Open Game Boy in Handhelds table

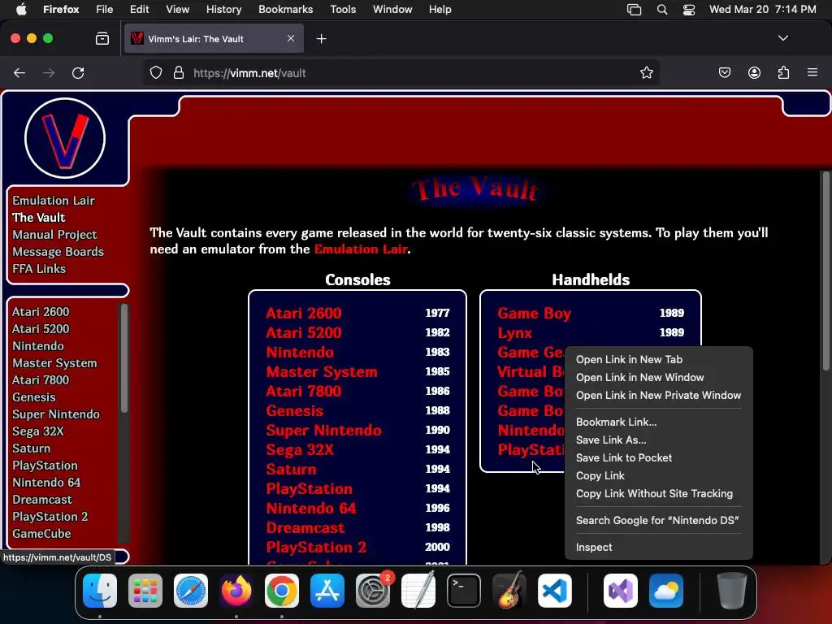click(535, 313)
